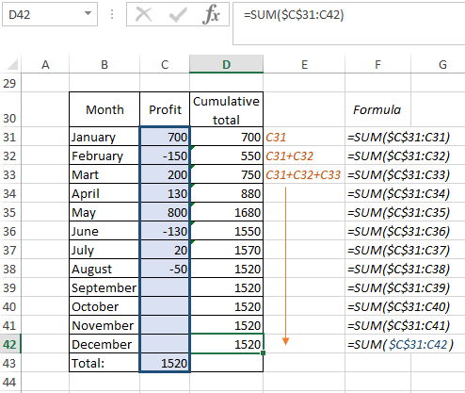Select the September cell
465x393 pixels.
(104, 287)
